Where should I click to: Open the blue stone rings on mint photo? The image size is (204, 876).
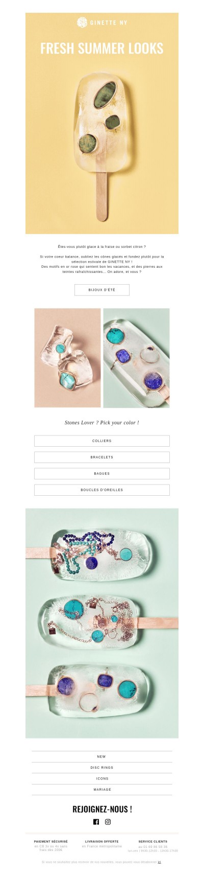pyautogui.click(x=136, y=358)
